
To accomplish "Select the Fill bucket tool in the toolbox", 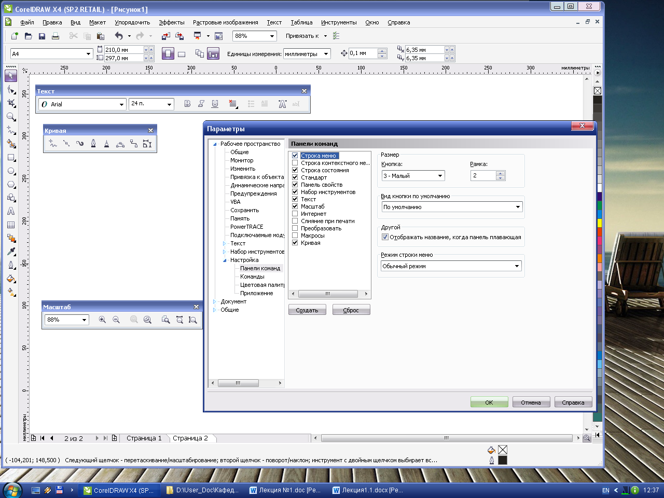I will (x=11, y=279).
